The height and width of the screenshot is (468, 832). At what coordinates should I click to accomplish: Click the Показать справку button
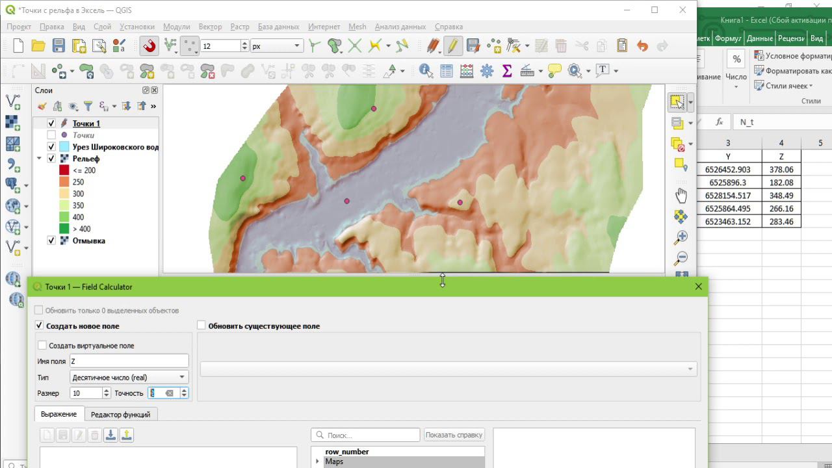pos(454,435)
